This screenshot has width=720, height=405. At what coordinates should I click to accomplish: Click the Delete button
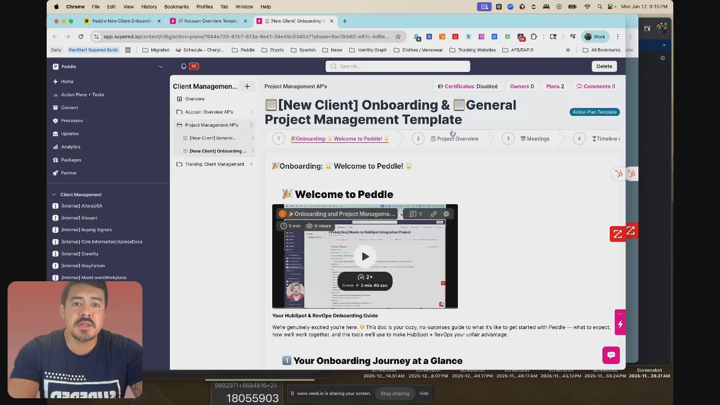point(604,66)
